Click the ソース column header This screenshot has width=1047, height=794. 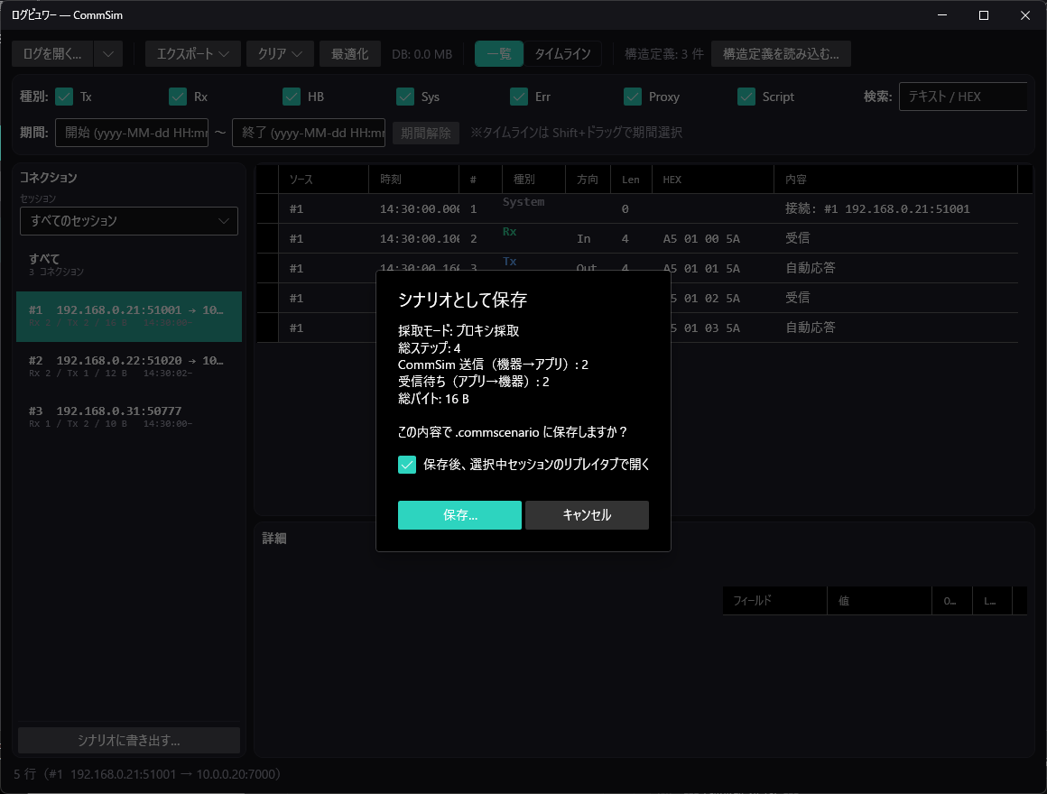323,180
